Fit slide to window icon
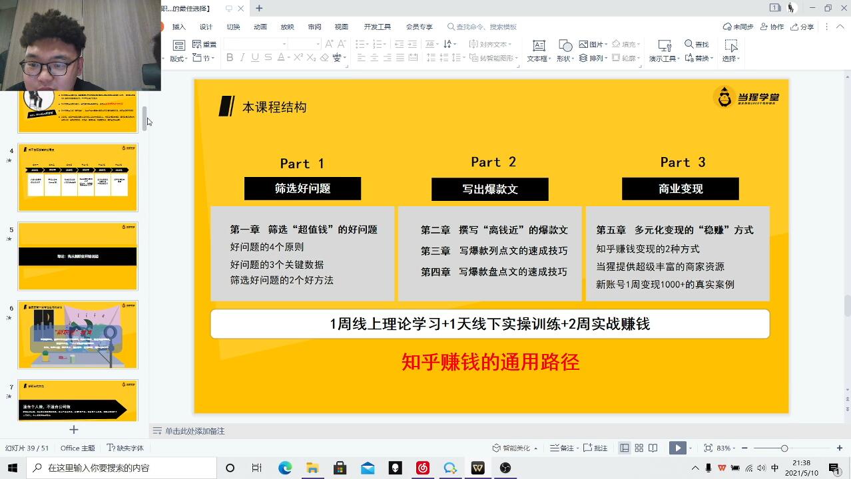Screen dimensions: 851x479 pyautogui.click(x=708, y=448)
